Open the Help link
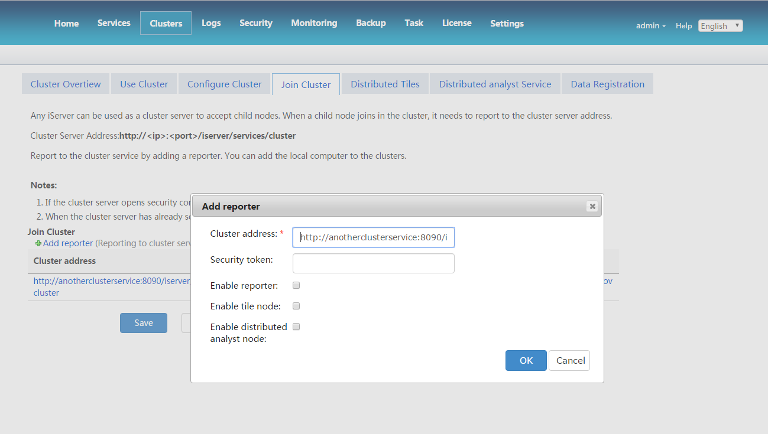This screenshot has width=768, height=434. point(683,26)
